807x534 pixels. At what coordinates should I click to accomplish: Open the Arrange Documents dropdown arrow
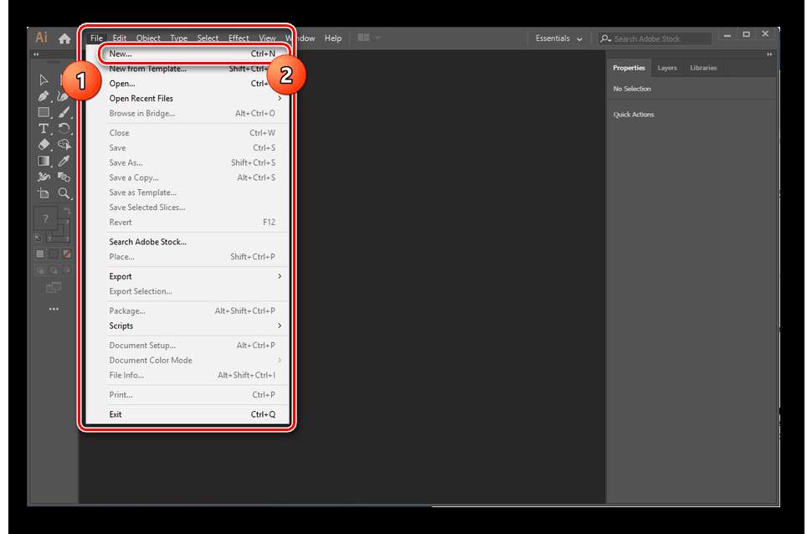pos(378,38)
